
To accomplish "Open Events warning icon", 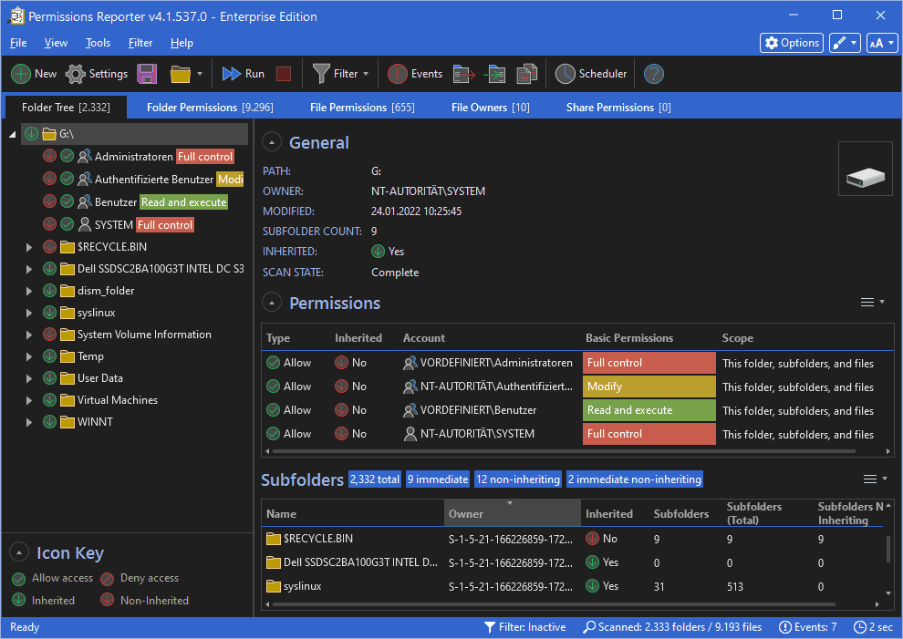I will [x=398, y=74].
